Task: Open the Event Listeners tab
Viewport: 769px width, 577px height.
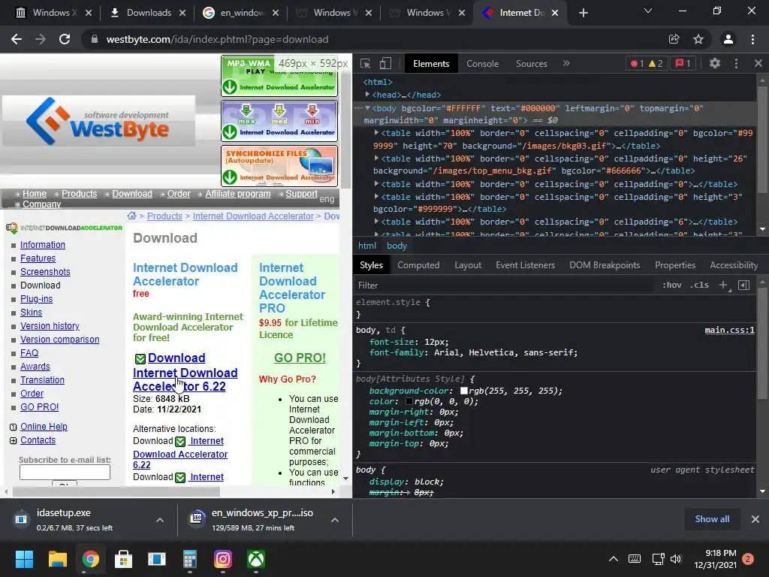Action: pos(525,265)
